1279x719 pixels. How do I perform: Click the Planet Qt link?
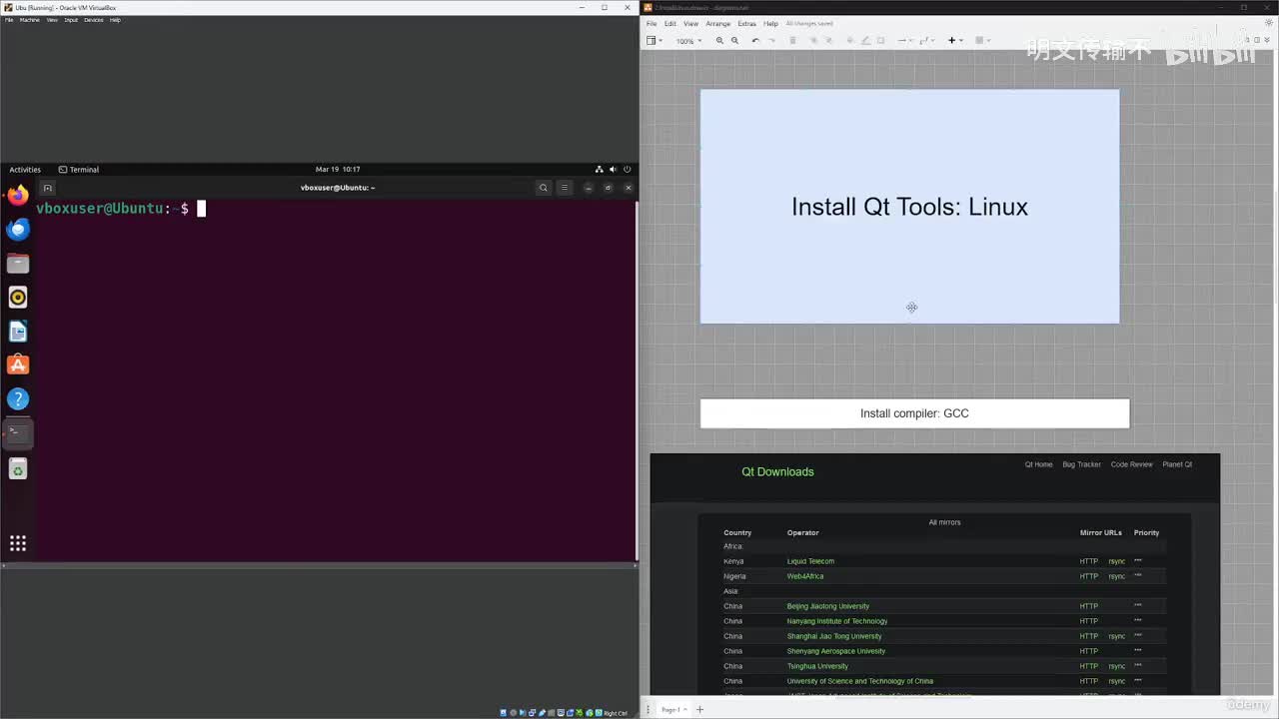[x=1177, y=464]
